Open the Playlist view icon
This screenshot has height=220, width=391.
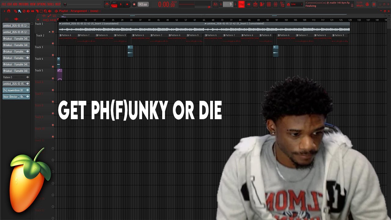tap(255, 4)
